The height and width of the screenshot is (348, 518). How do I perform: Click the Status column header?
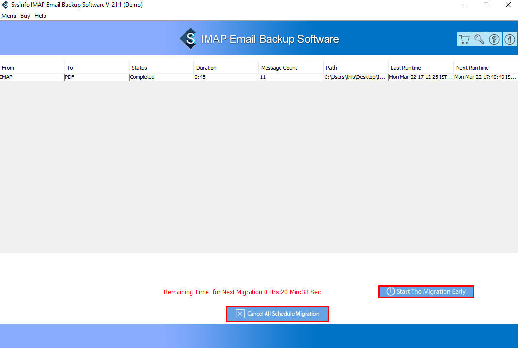[x=162, y=68]
